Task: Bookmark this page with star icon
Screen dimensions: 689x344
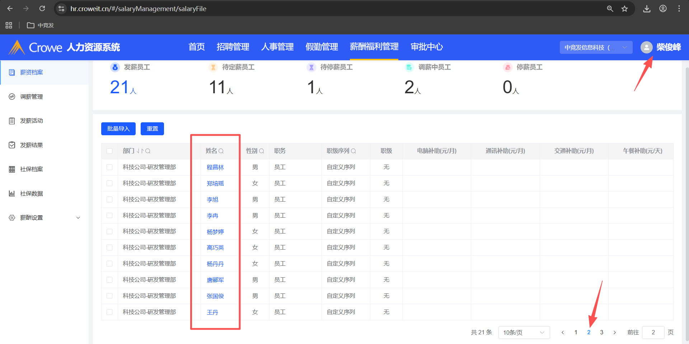Action: tap(625, 9)
